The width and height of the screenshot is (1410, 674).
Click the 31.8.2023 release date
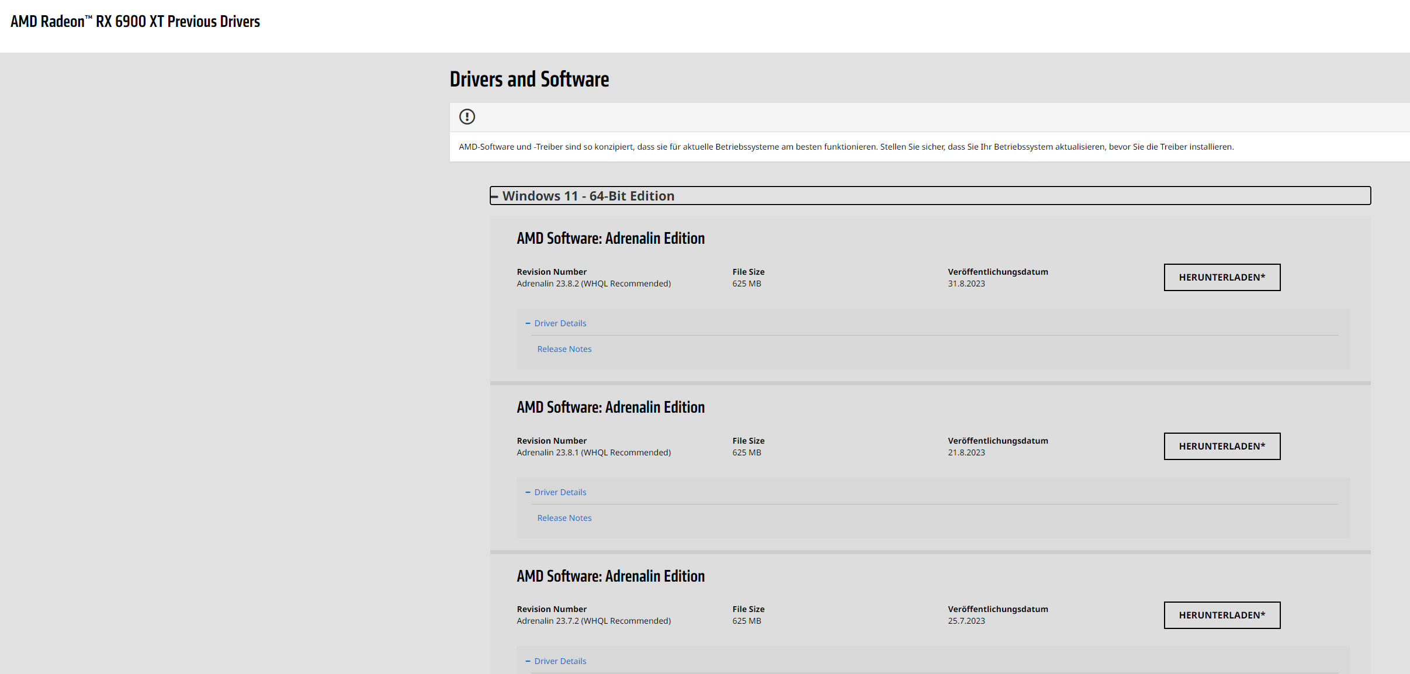coord(966,284)
